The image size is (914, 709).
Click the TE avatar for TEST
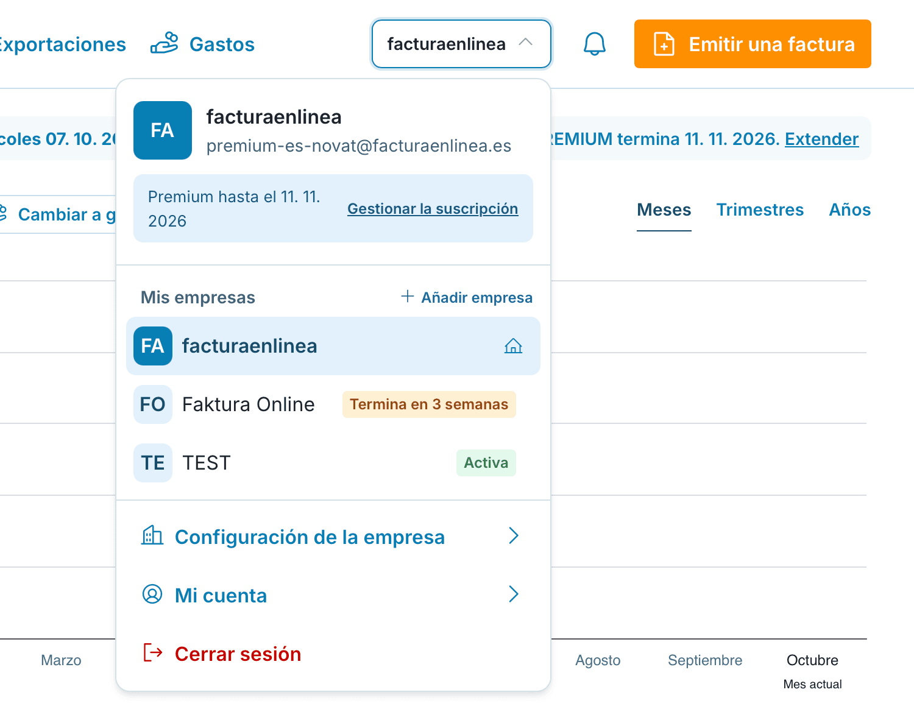click(x=153, y=463)
